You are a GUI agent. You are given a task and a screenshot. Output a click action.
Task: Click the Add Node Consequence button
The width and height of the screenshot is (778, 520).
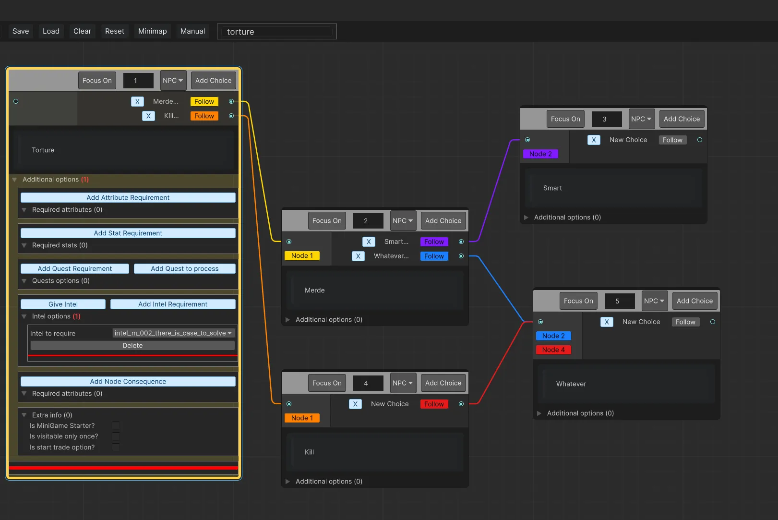point(128,381)
